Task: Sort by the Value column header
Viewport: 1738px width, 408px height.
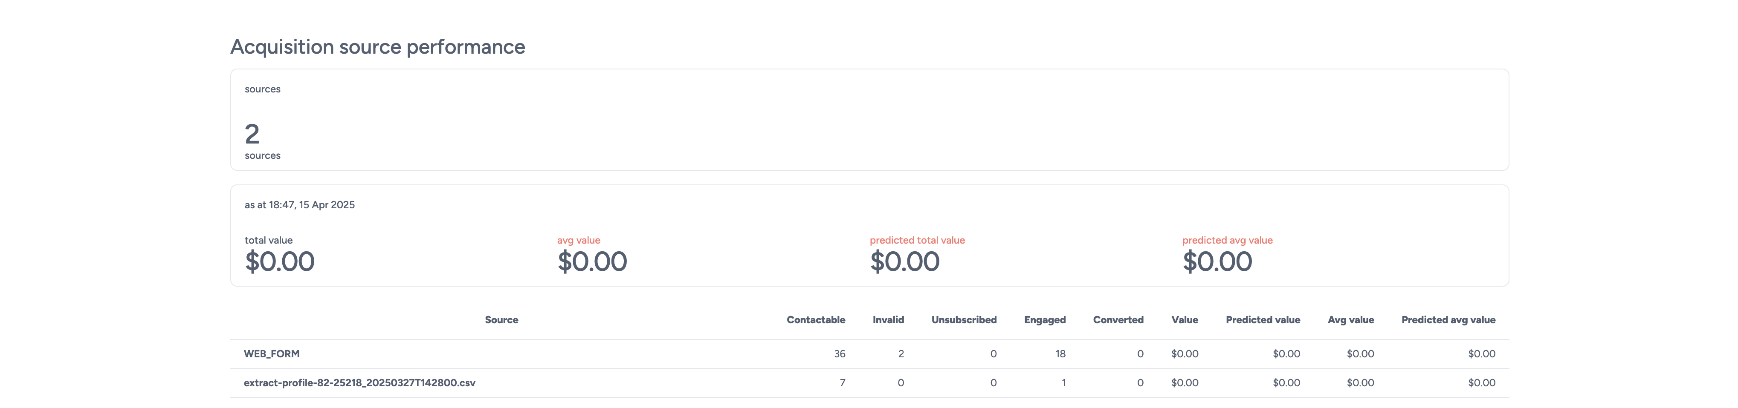Action: [x=1185, y=320]
